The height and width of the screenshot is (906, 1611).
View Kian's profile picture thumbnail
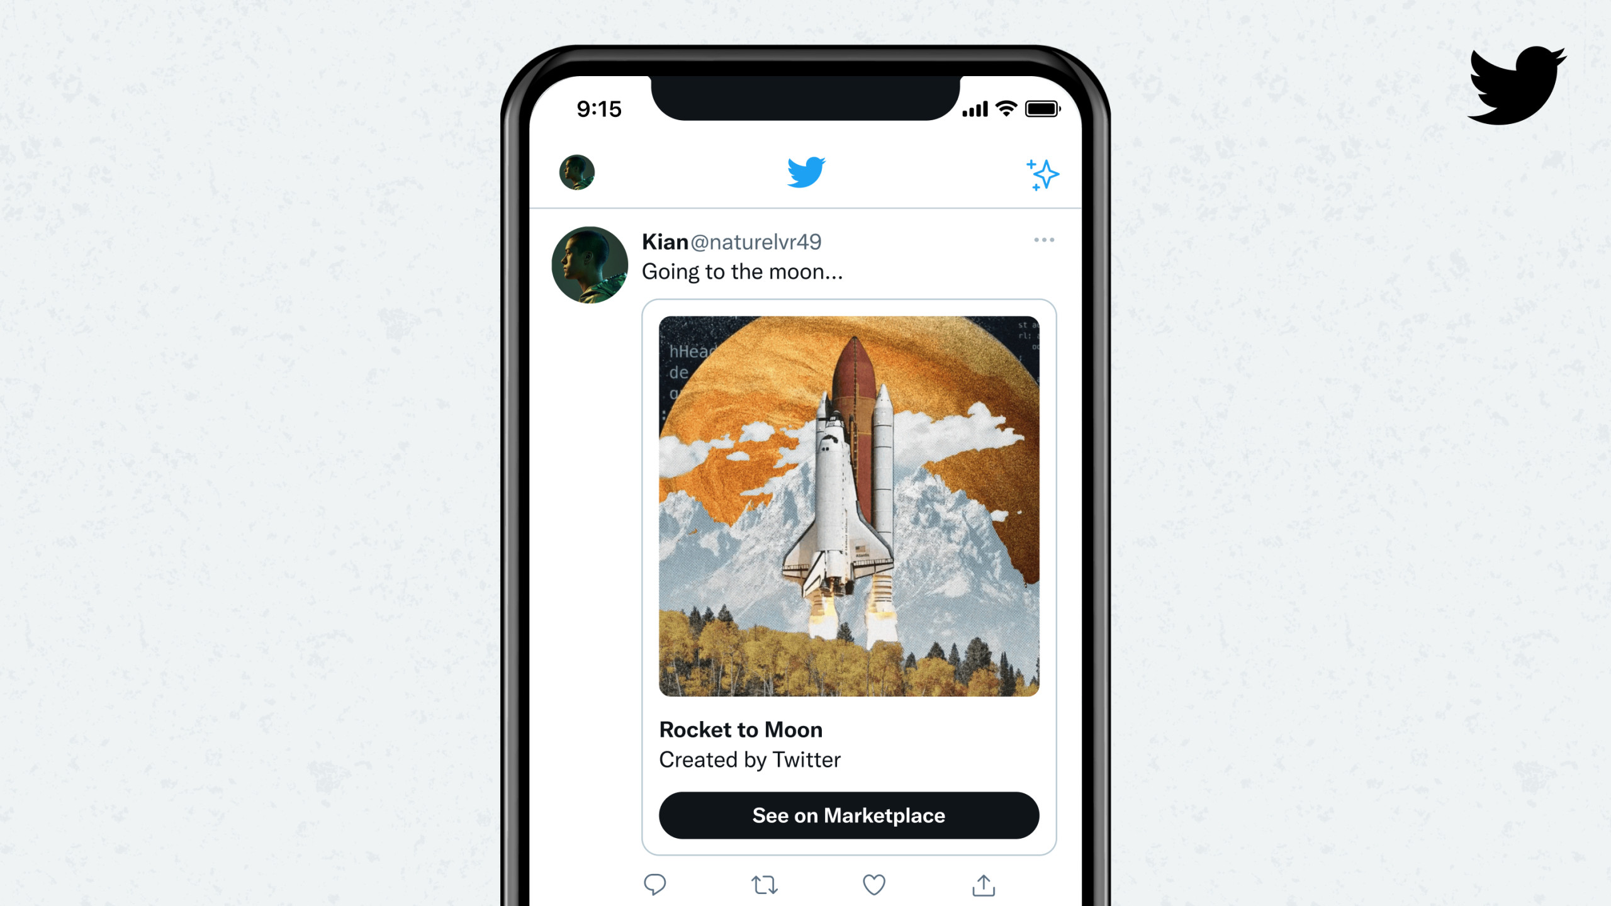pos(590,262)
